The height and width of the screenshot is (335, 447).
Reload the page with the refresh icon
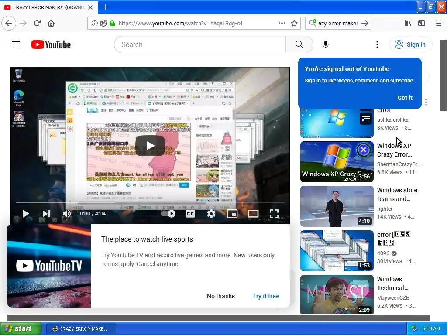point(37,23)
